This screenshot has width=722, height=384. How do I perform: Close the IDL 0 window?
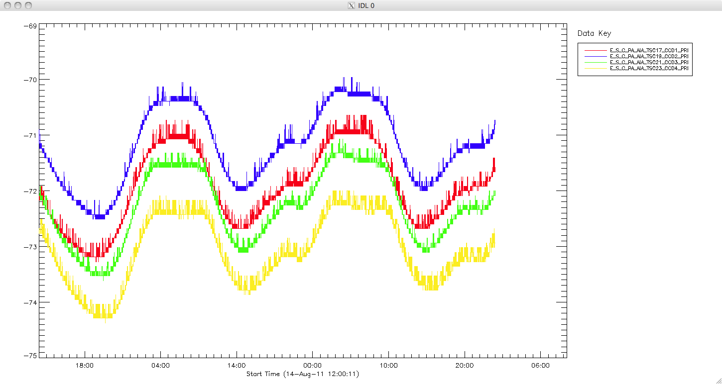7,5
